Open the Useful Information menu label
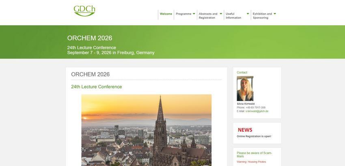This screenshot has width=345, height=166. point(233,16)
